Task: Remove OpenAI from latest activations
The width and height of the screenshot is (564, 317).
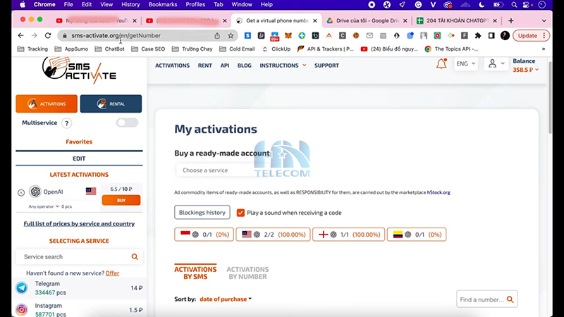Action: [x=21, y=192]
